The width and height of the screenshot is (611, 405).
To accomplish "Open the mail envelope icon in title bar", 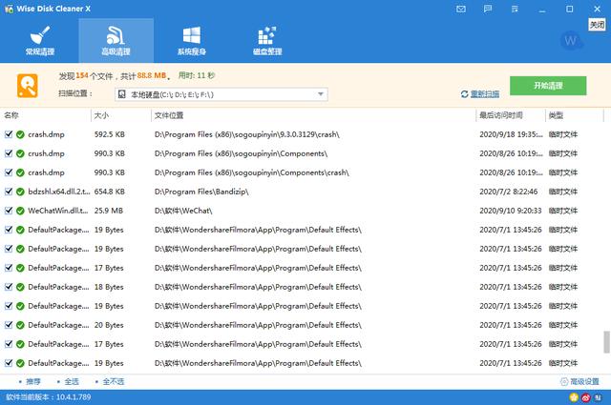I will [x=460, y=9].
